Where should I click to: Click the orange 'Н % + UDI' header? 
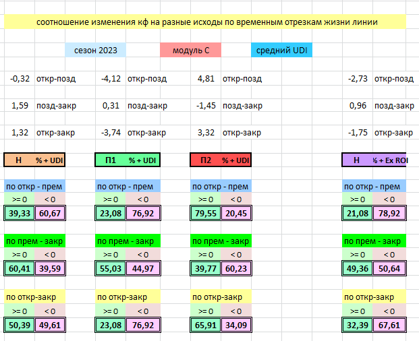[x=34, y=160]
